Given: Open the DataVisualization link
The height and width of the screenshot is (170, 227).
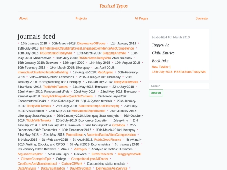Looking at the screenshot, I should point(53,168).
